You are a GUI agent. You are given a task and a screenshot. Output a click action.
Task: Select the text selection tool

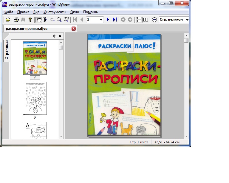point(45,20)
